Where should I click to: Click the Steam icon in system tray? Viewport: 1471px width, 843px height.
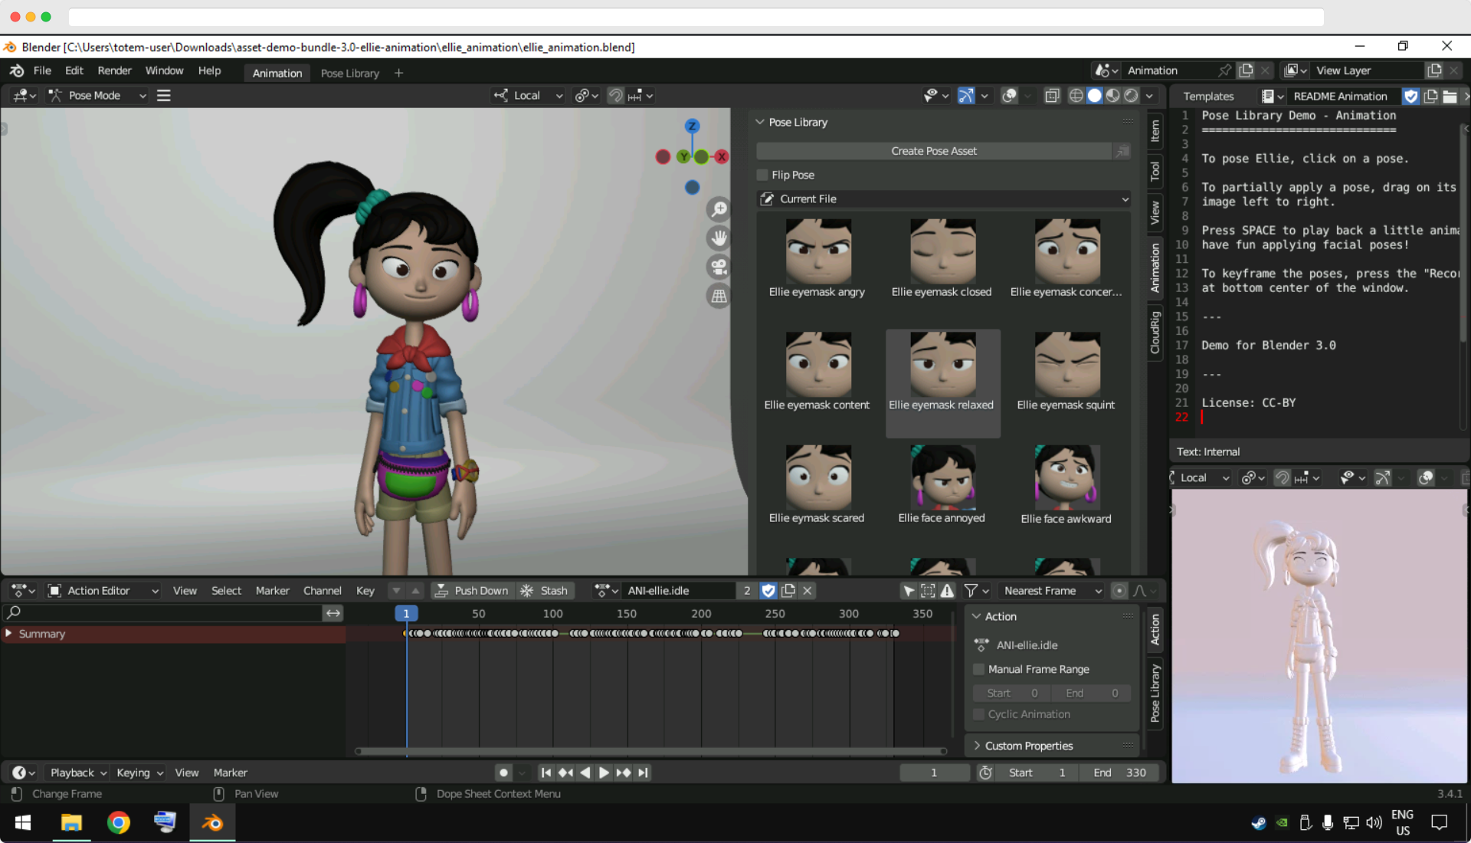(x=1258, y=822)
